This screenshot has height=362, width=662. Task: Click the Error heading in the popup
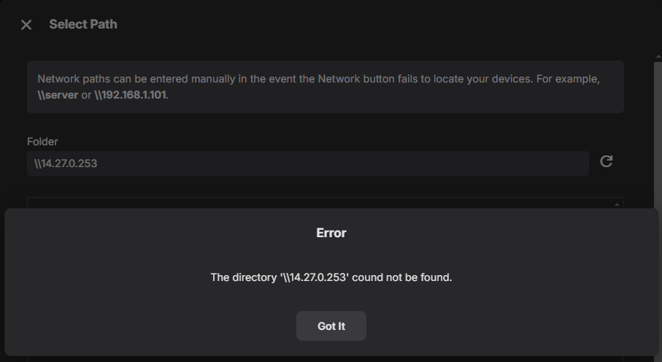coord(331,233)
